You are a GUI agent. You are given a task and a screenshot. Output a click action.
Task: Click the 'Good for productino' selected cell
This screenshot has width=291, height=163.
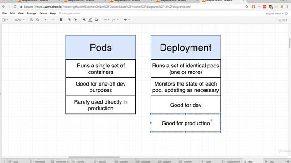tap(186, 123)
